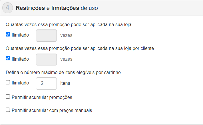The width and height of the screenshot is (203, 125).
Task: Click the 'aplicada na sua loja' question text
Action: tap(70, 24)
